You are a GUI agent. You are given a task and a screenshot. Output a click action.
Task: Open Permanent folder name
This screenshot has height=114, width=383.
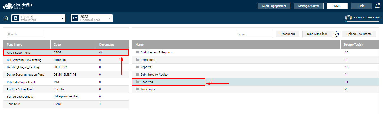tap(148, 60)
